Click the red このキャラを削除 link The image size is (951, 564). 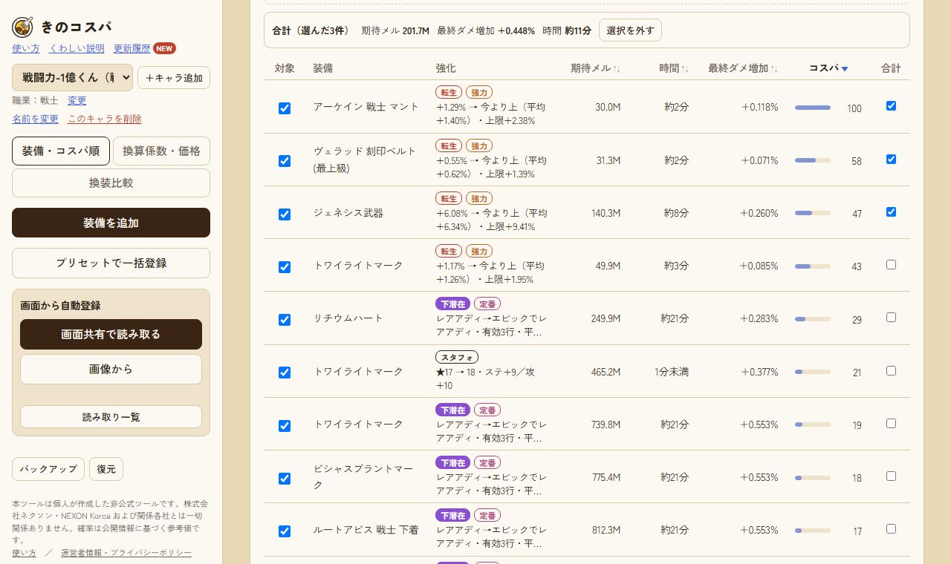pyautogui.click(x=105, y=119)
